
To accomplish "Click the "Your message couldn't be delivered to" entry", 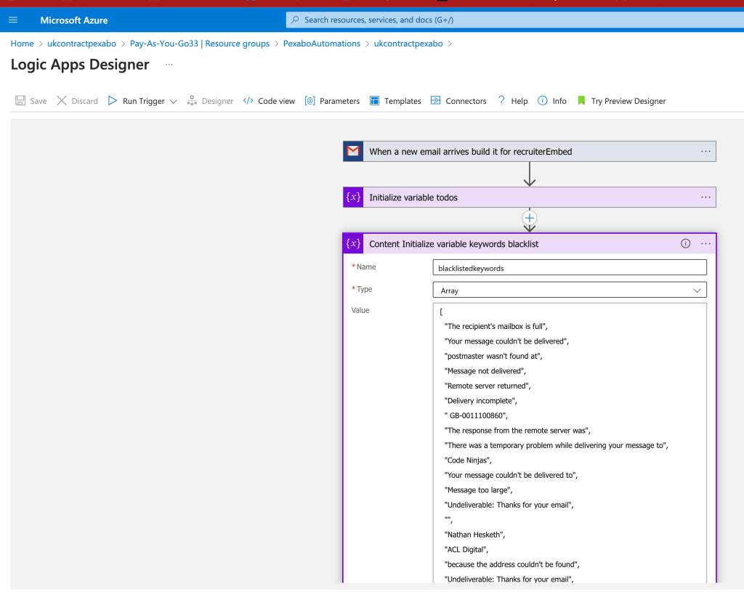I will [511, 476].
